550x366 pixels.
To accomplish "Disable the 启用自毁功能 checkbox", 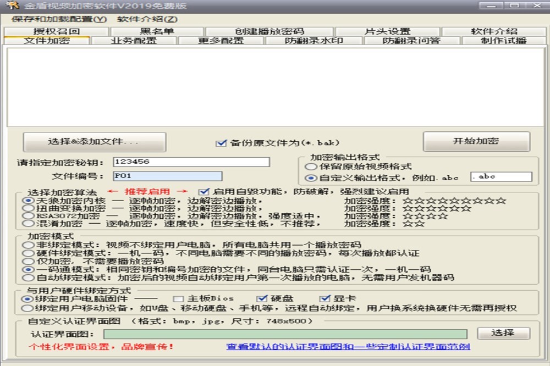I will point(204,192).
